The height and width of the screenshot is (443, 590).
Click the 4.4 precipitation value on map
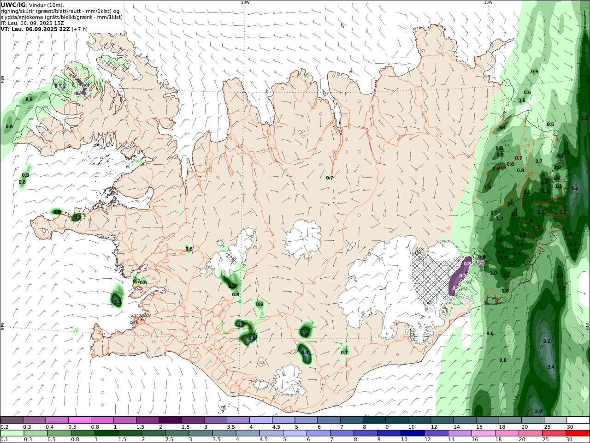305,352
